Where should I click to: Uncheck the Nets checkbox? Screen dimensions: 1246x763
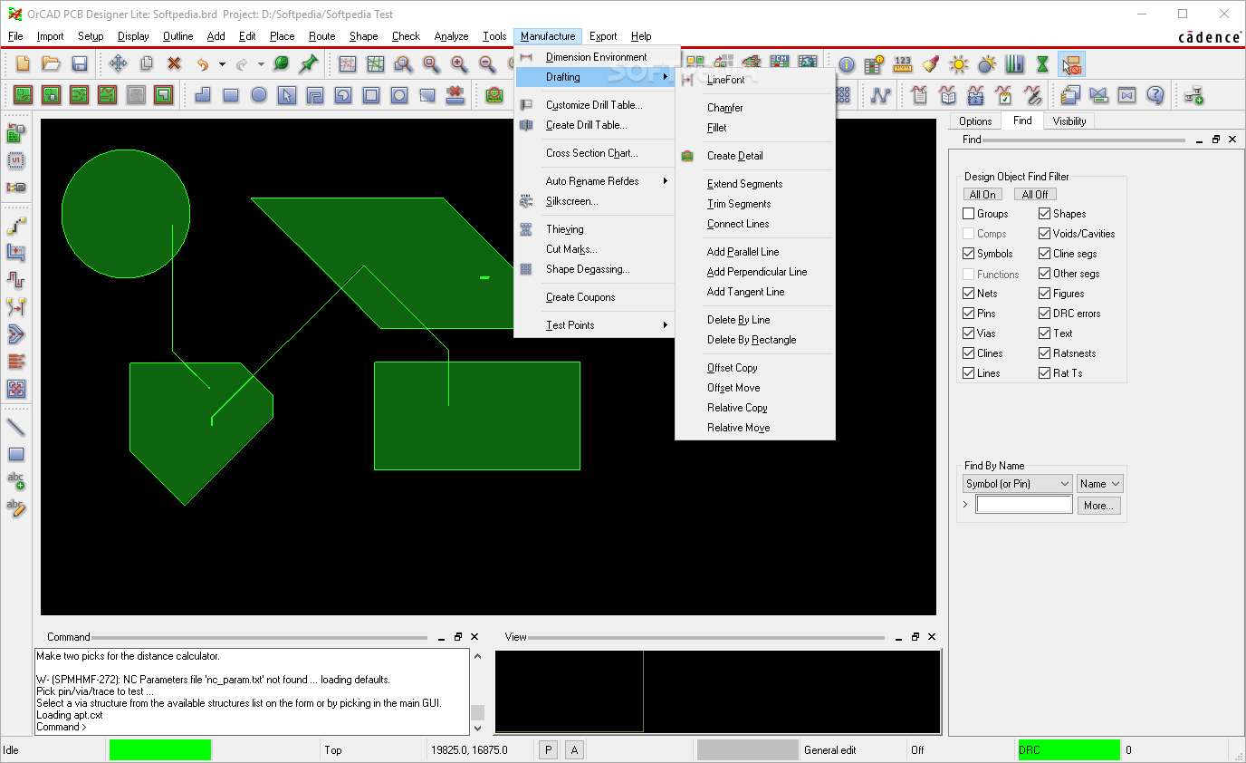969,294
